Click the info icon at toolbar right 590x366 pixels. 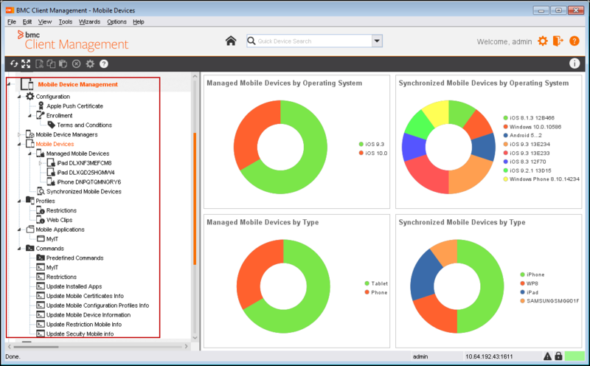tap(575, 63)
